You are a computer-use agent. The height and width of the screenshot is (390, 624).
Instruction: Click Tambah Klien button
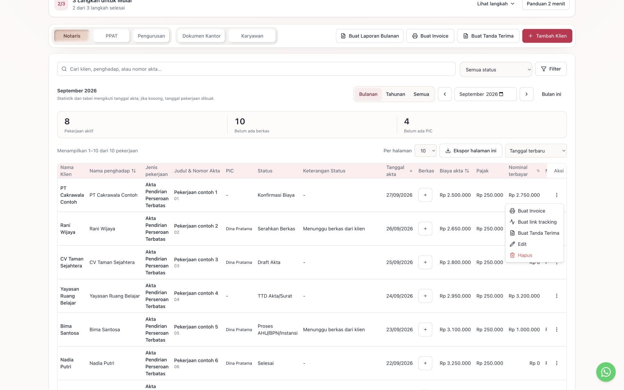click(x=547, y=36)
